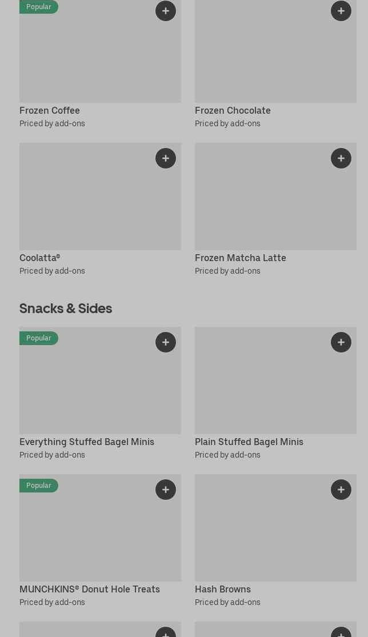Open the Frozen Matcha Latte title

pos(240,258)
